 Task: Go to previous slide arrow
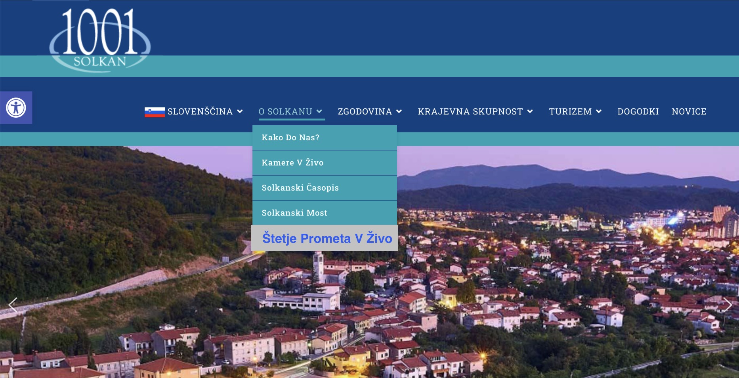(x=13, y=305)
